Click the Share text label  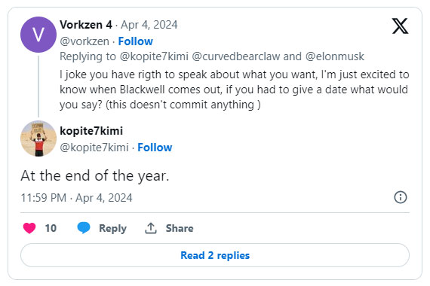pos(180,228)
